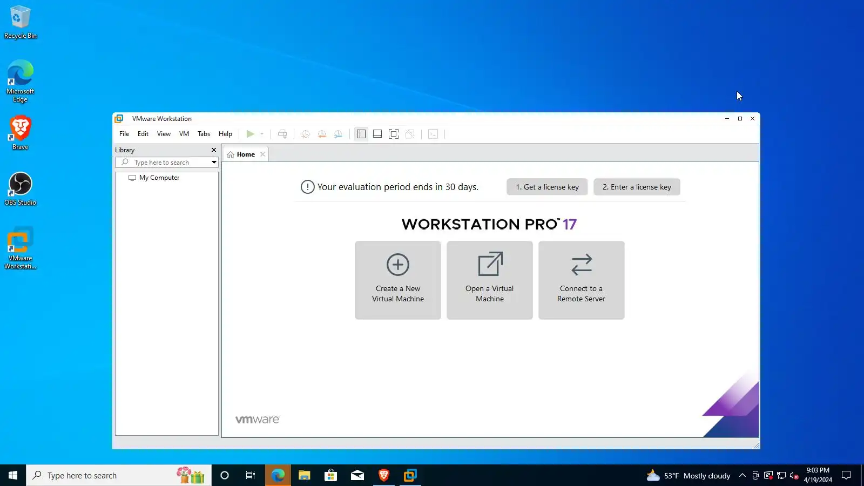Viewport: 864px width, 486px height.
Task: Click VMware Workstation in the taskbar
Action: (410, 475)
